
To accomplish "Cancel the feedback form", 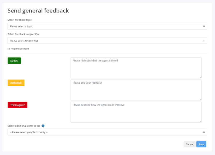I will tap(189, 144).
